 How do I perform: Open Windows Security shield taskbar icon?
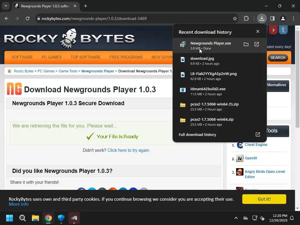61,218
